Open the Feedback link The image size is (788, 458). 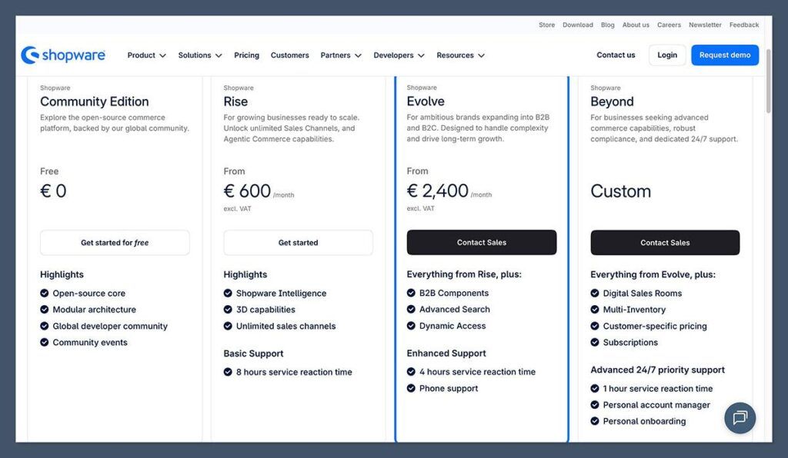[x=744, y=25]
